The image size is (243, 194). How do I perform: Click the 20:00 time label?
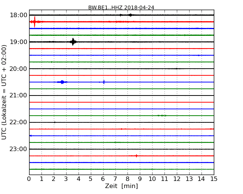[x=18, y=69]
